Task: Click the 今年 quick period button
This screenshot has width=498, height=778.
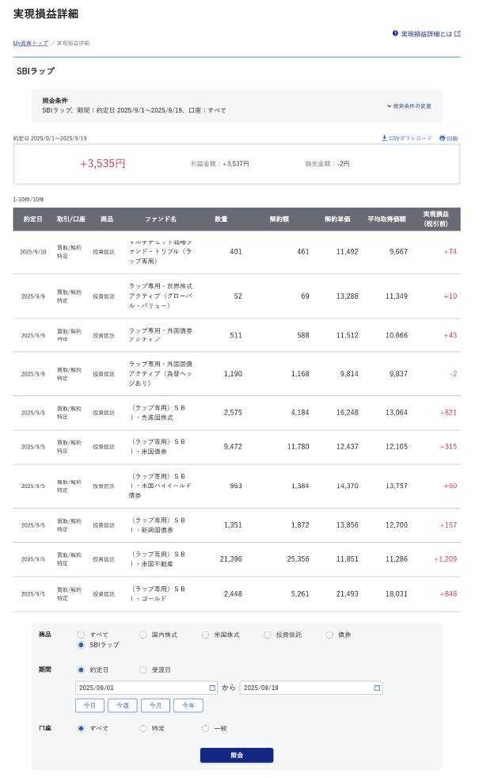Action: pyautogui.click(x=188, y=705)
